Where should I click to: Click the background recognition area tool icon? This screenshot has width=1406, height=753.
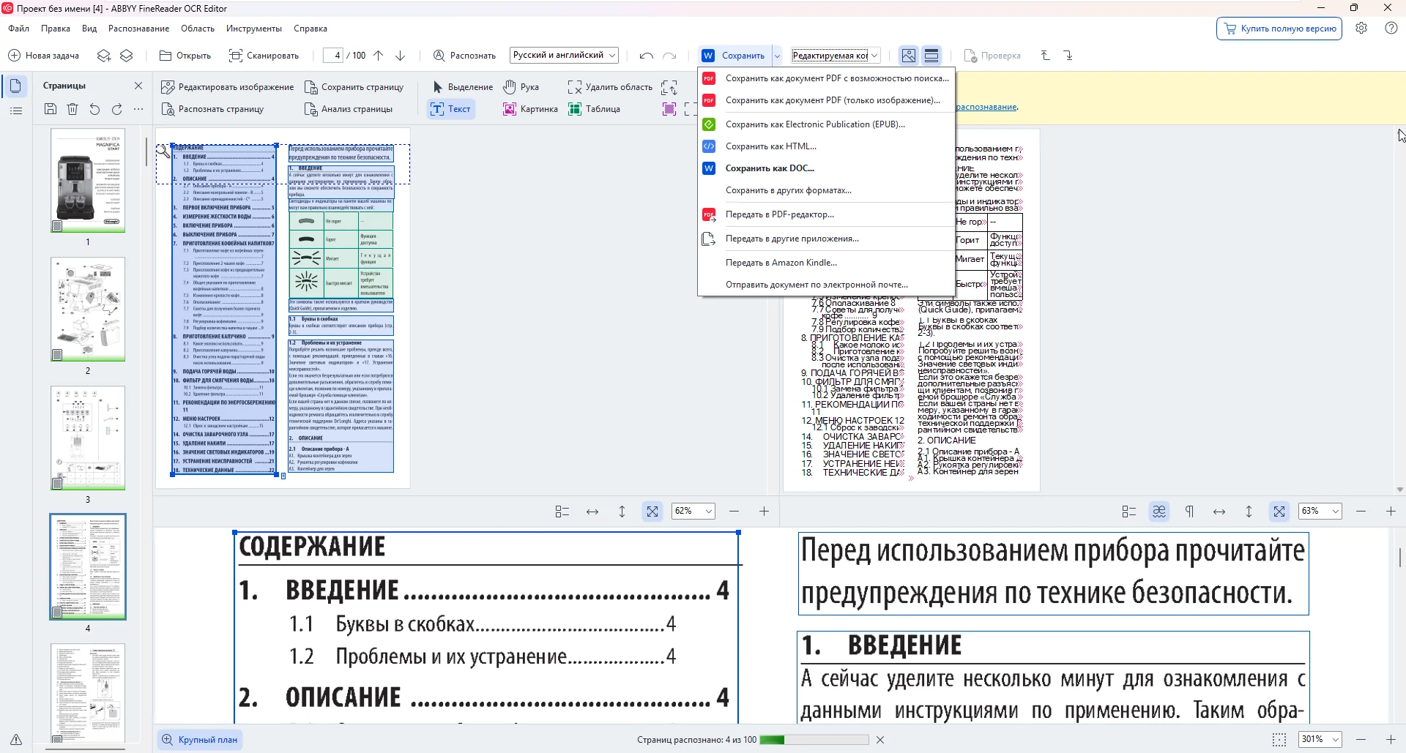669,109
